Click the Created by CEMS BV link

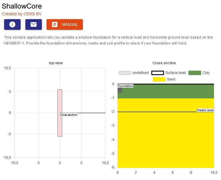click(22, 14)
